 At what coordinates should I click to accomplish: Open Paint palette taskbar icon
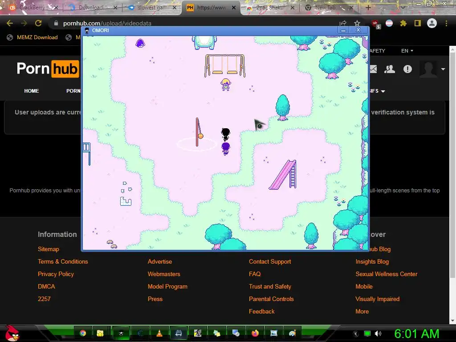click(293, 333)
